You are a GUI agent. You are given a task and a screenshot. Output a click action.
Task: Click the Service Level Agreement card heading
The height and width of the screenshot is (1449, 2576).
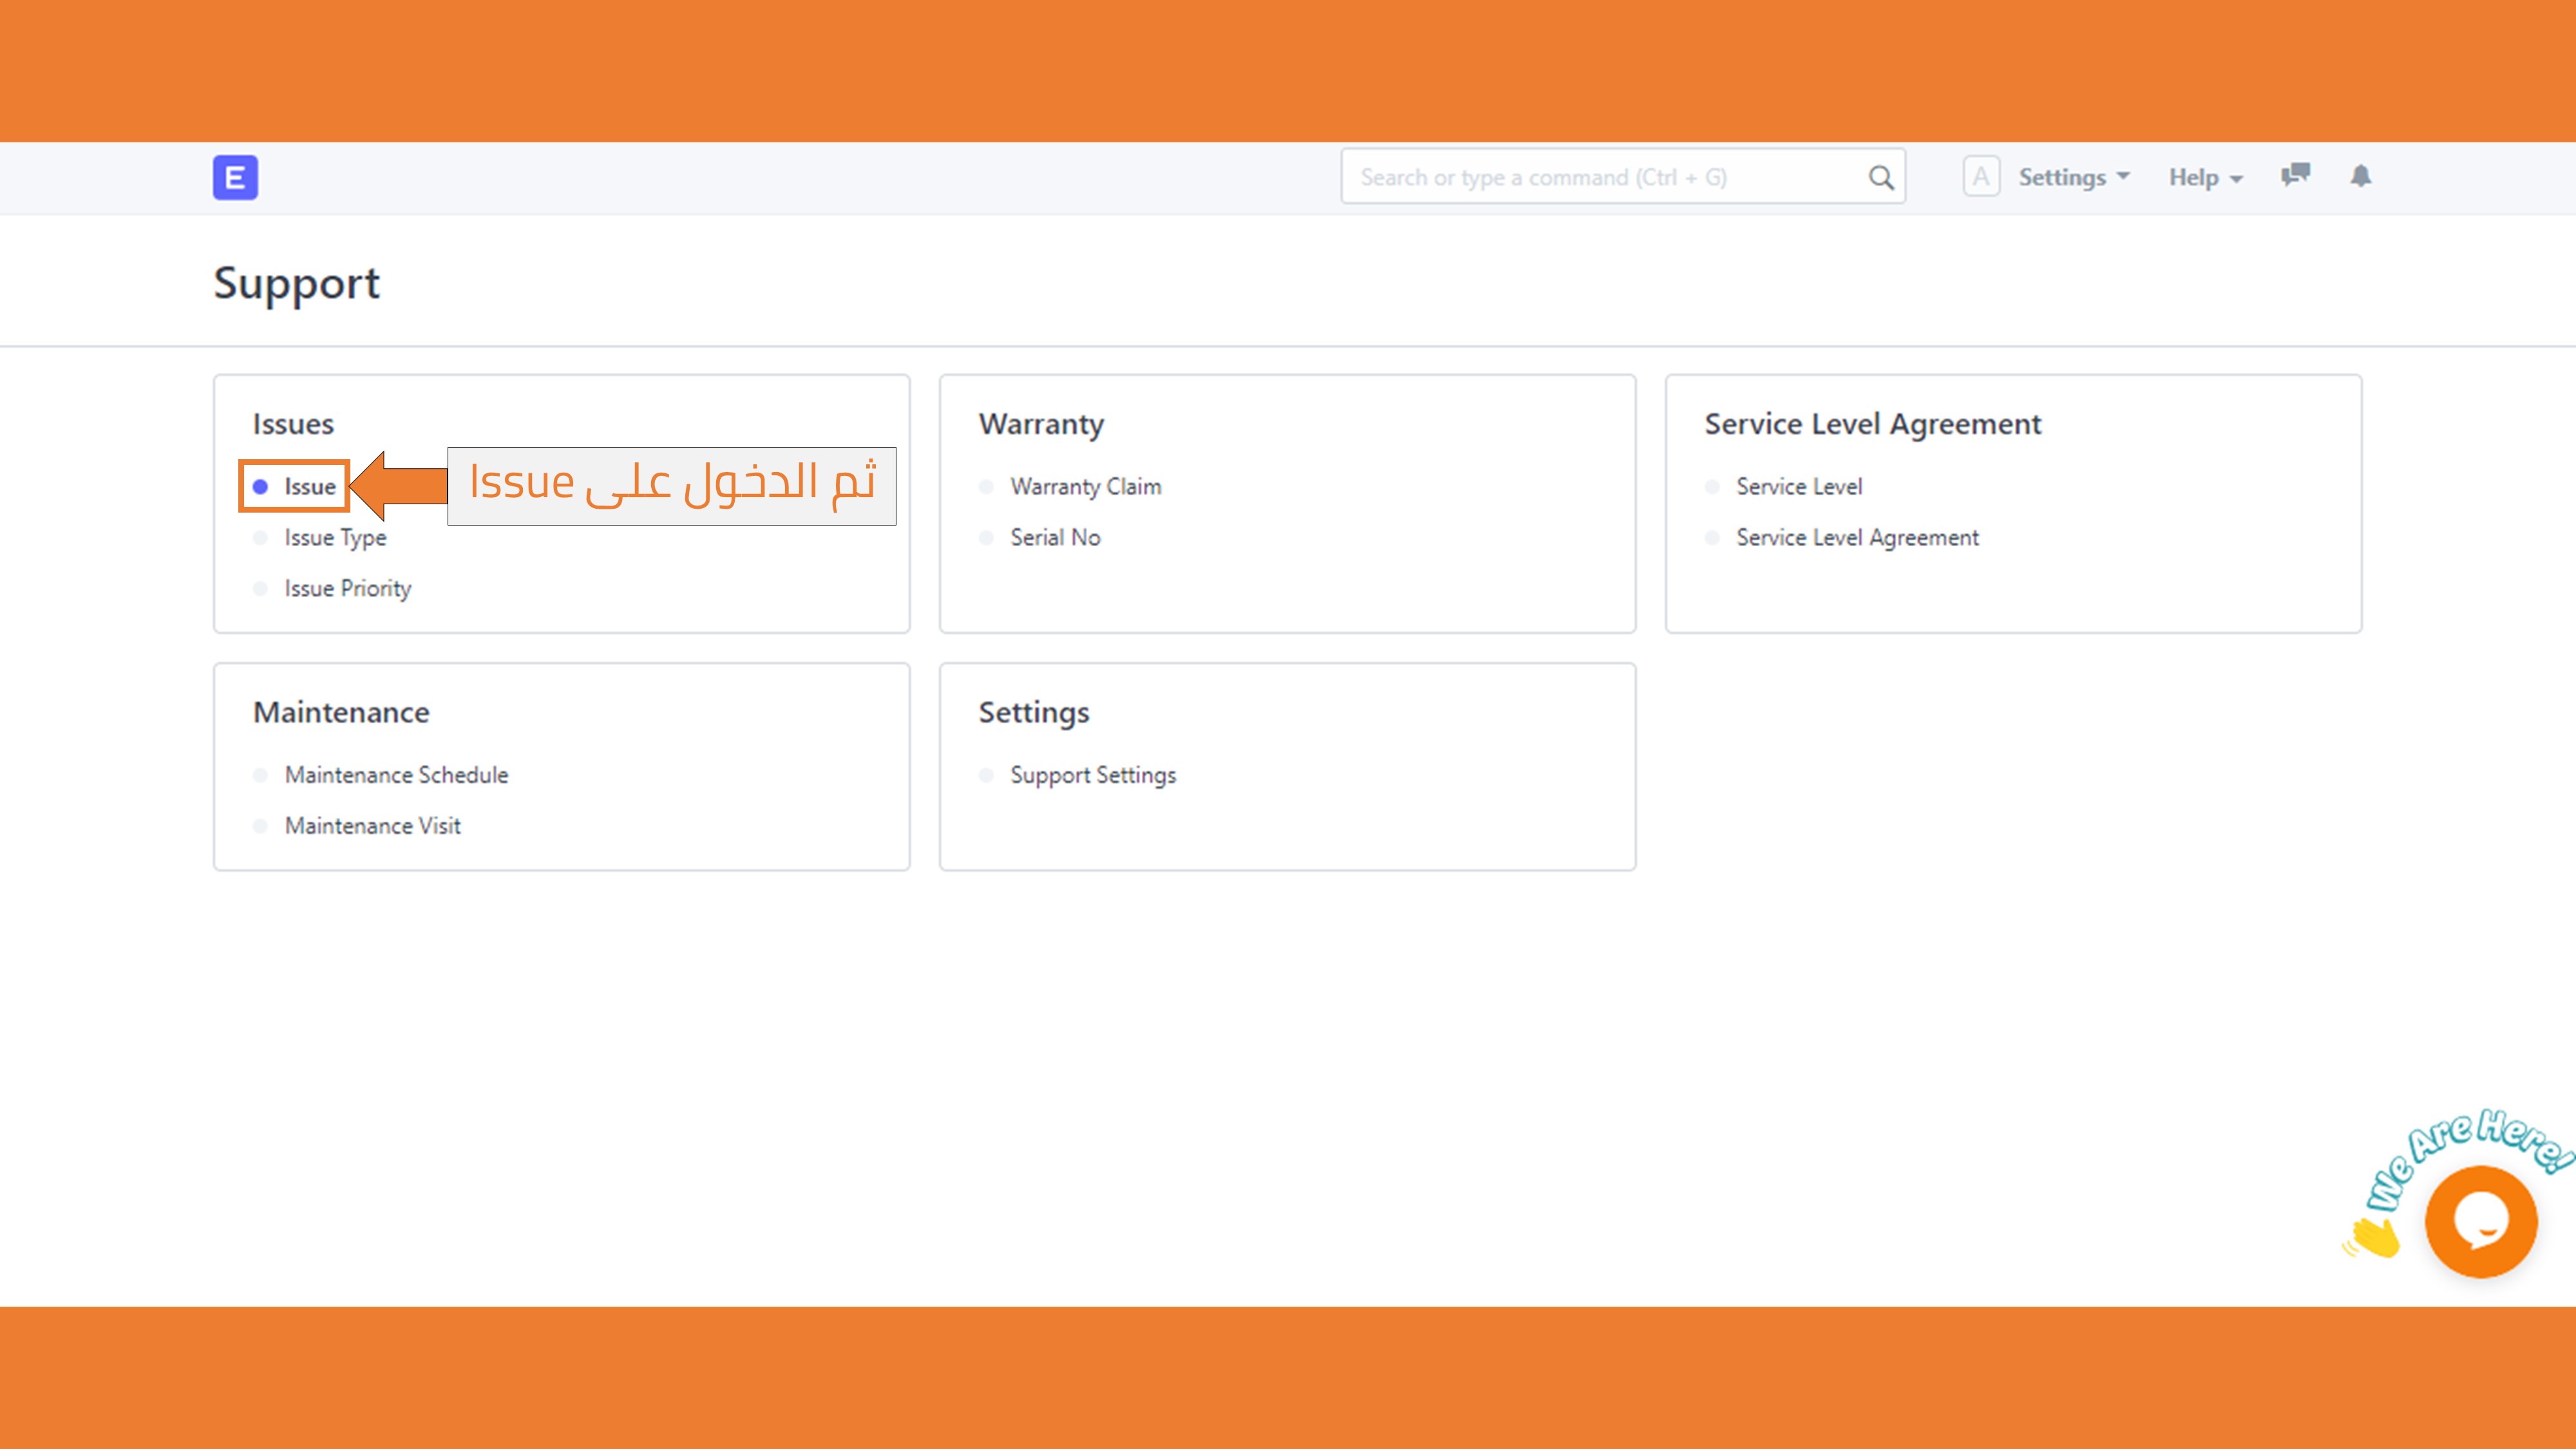pyautogui.click(x=1872, y=424)
